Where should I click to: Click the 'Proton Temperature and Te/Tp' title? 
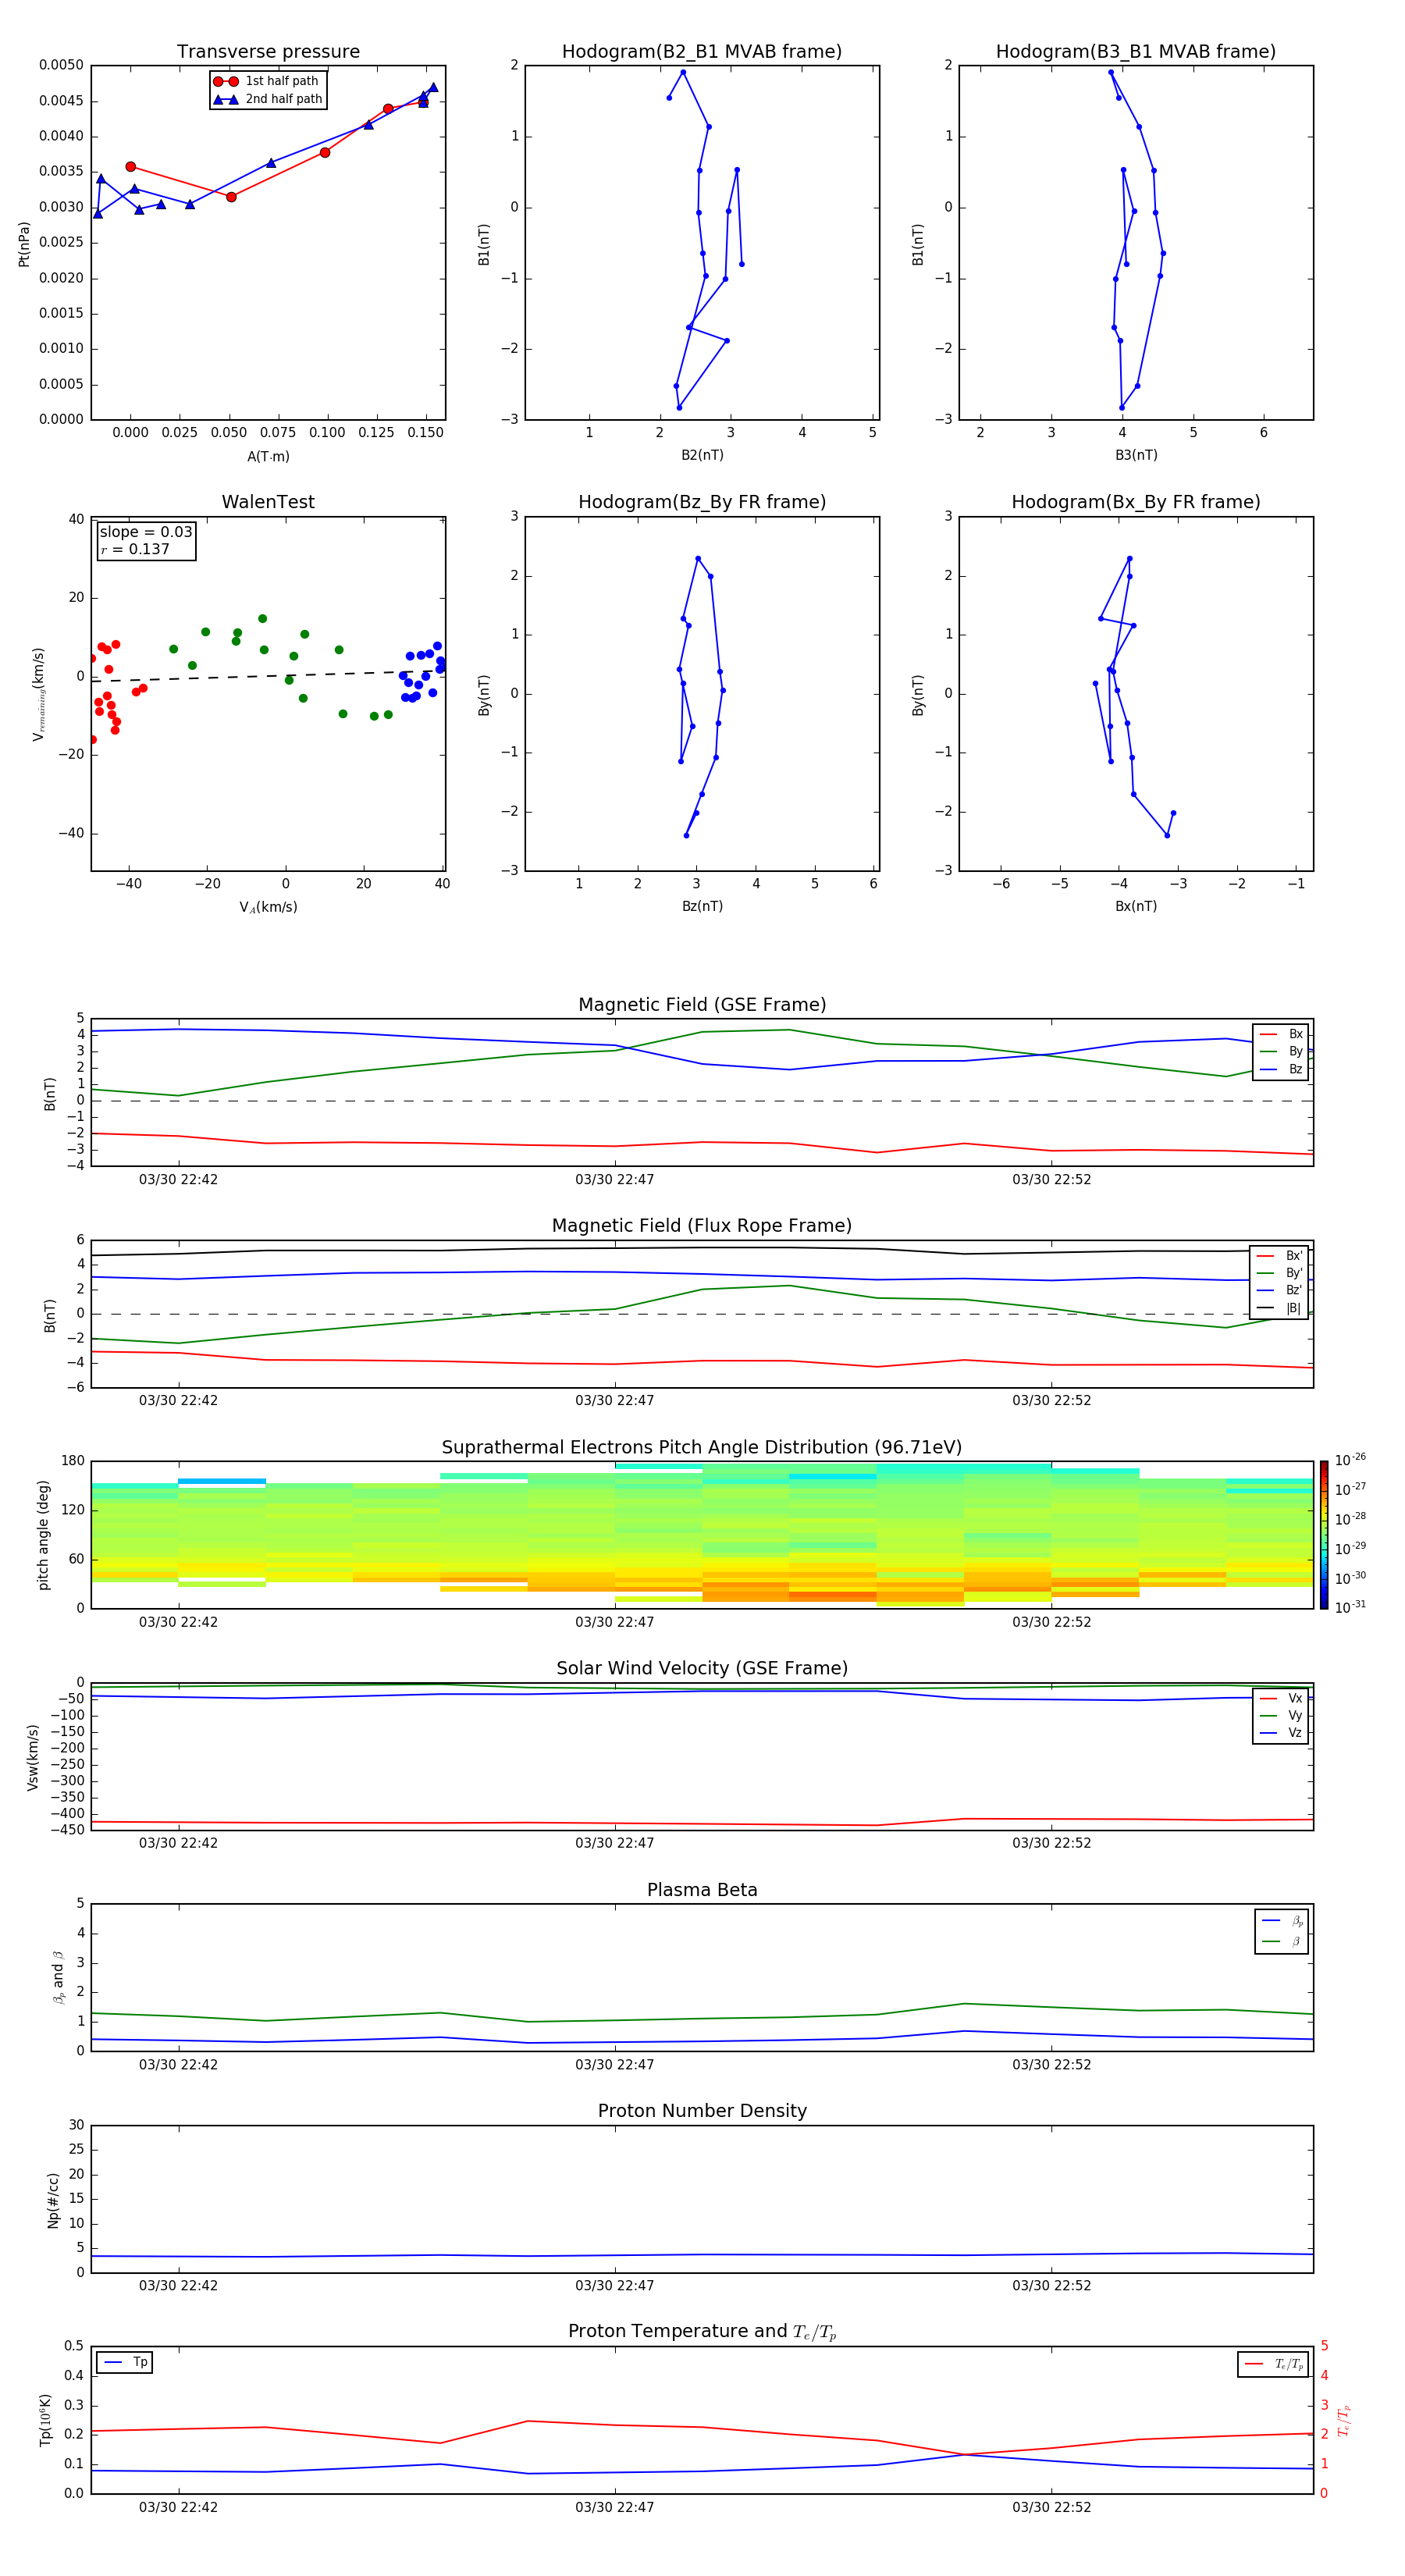702,2332
